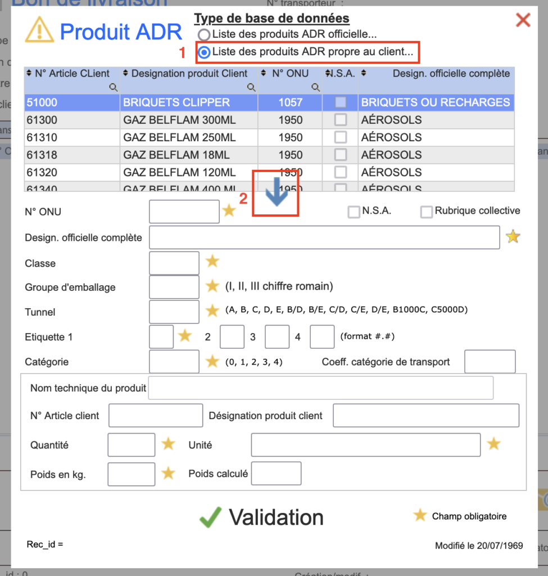Click search magnifier in N° Article Client column
This screenshot has width=548, height=576.
113,87
